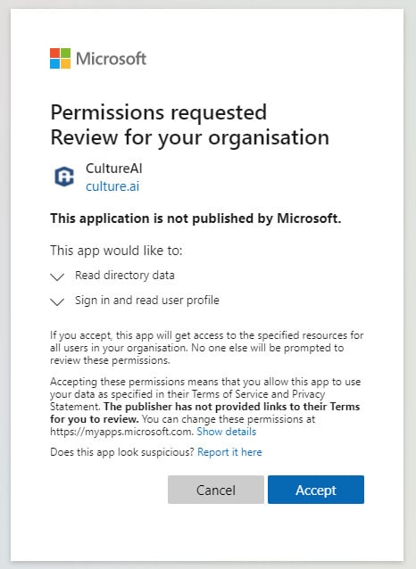Open the Report it here link

(229, 452)
